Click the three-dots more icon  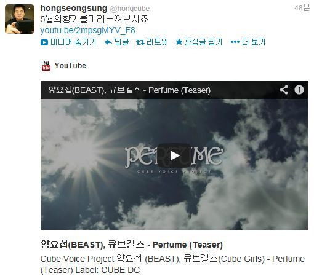click(235, 42)
